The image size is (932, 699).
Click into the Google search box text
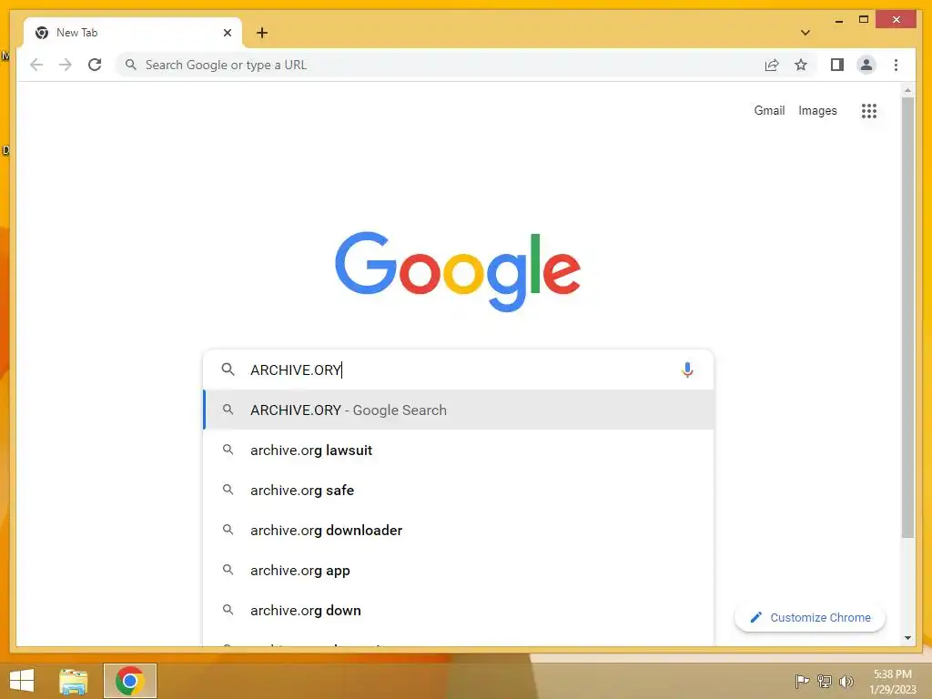458,370
